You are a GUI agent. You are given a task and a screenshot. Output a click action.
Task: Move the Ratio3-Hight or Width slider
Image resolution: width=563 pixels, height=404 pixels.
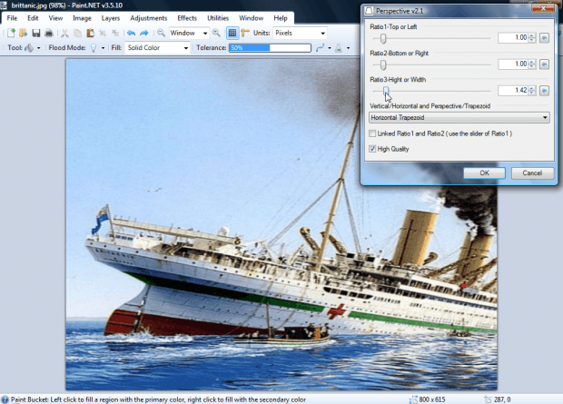pos(386,91)
